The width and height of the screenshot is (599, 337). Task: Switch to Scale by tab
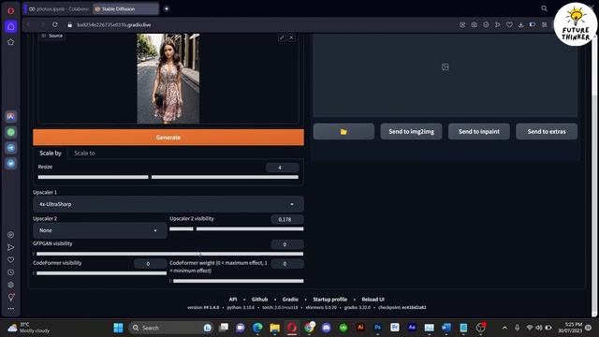click(x=51, y=153)
